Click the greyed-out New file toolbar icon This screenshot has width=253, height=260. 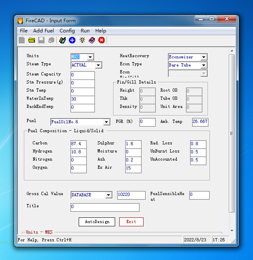point(22,40)
